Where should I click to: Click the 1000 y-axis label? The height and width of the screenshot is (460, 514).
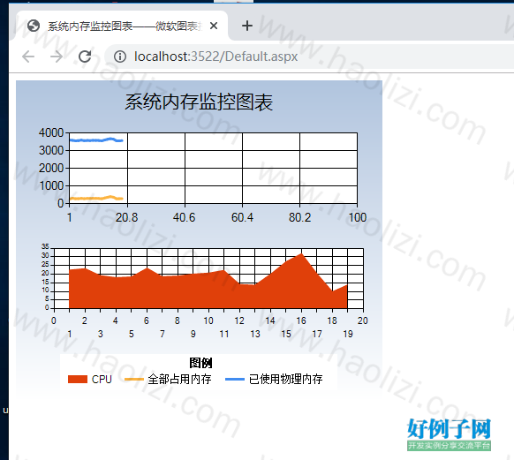(x=51, y=186)
